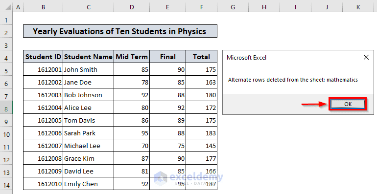377x194 pixels.
Task: Select column F header
Action: pyautogui.click(x=202, y=7)
